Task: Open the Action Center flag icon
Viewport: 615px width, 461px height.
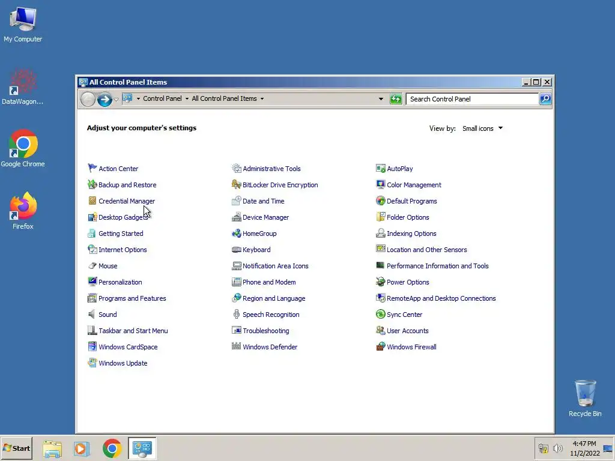Action: click(x=92, y=169)
